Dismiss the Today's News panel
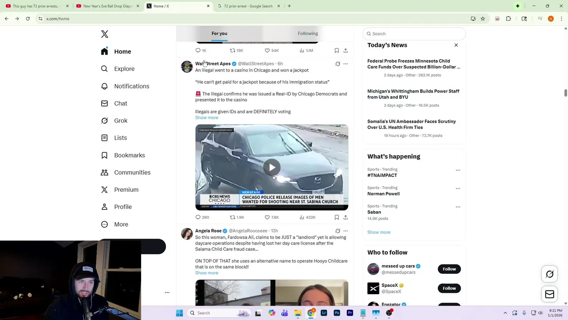568x320 pixels. tap(456, 45)
